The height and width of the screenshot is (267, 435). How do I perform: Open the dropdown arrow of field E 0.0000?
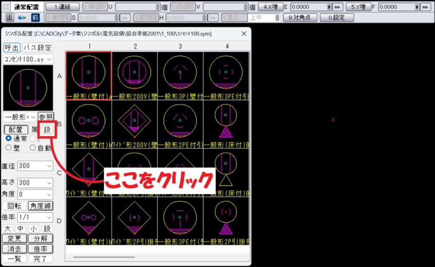click(329, 7)
